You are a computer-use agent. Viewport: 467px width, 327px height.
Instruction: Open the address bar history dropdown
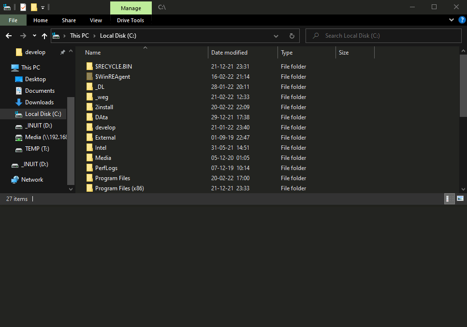(276, 35)
